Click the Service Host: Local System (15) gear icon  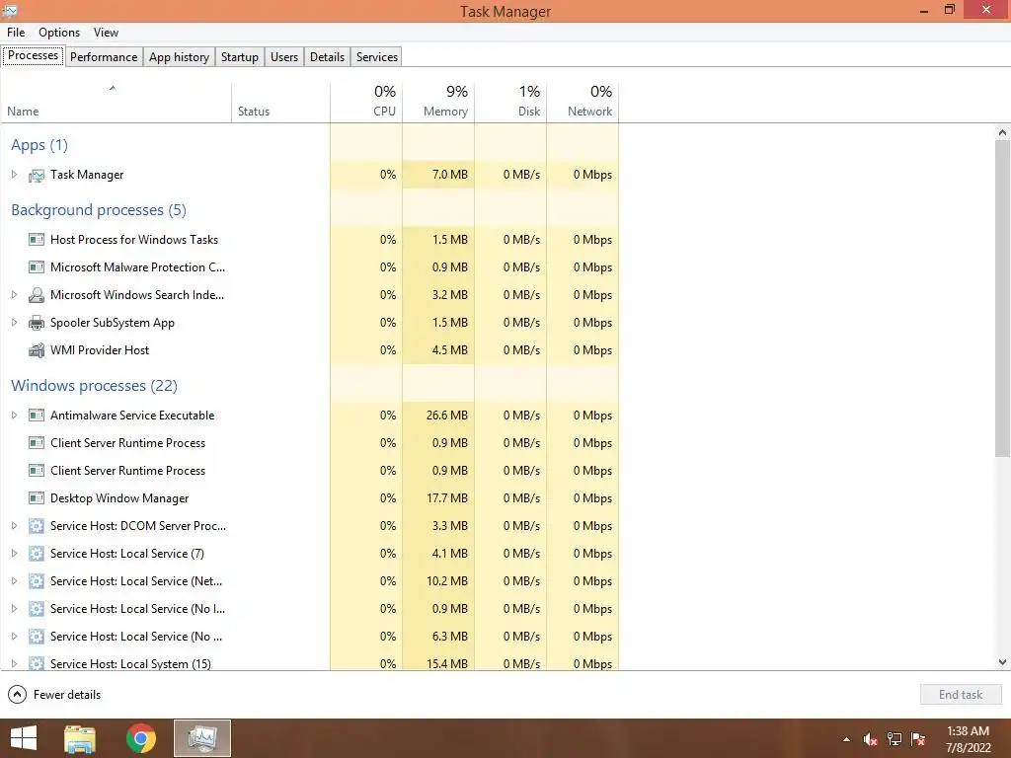click(x=37, y=663)
